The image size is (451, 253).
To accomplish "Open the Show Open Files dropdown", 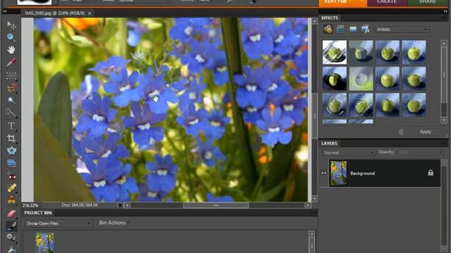I will click(x=58, y=223).
